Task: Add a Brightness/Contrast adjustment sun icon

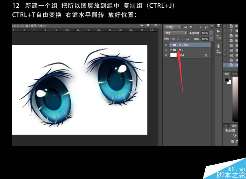Action: [235, 135]
